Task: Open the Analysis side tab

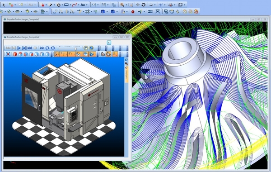Action: tap(126, 75)
